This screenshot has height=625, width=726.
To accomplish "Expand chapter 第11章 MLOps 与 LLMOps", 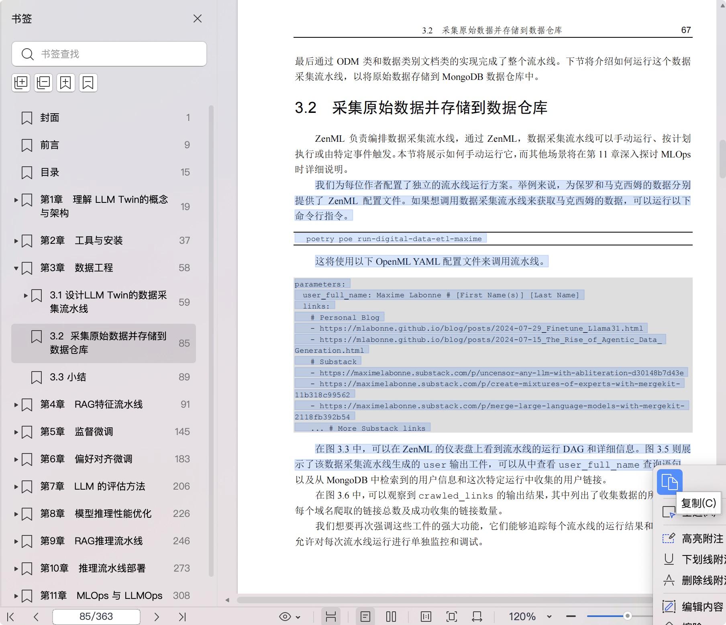I will pos(16,596).
